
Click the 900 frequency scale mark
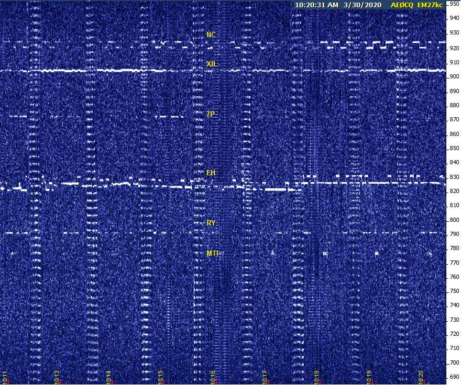(454, 76)
